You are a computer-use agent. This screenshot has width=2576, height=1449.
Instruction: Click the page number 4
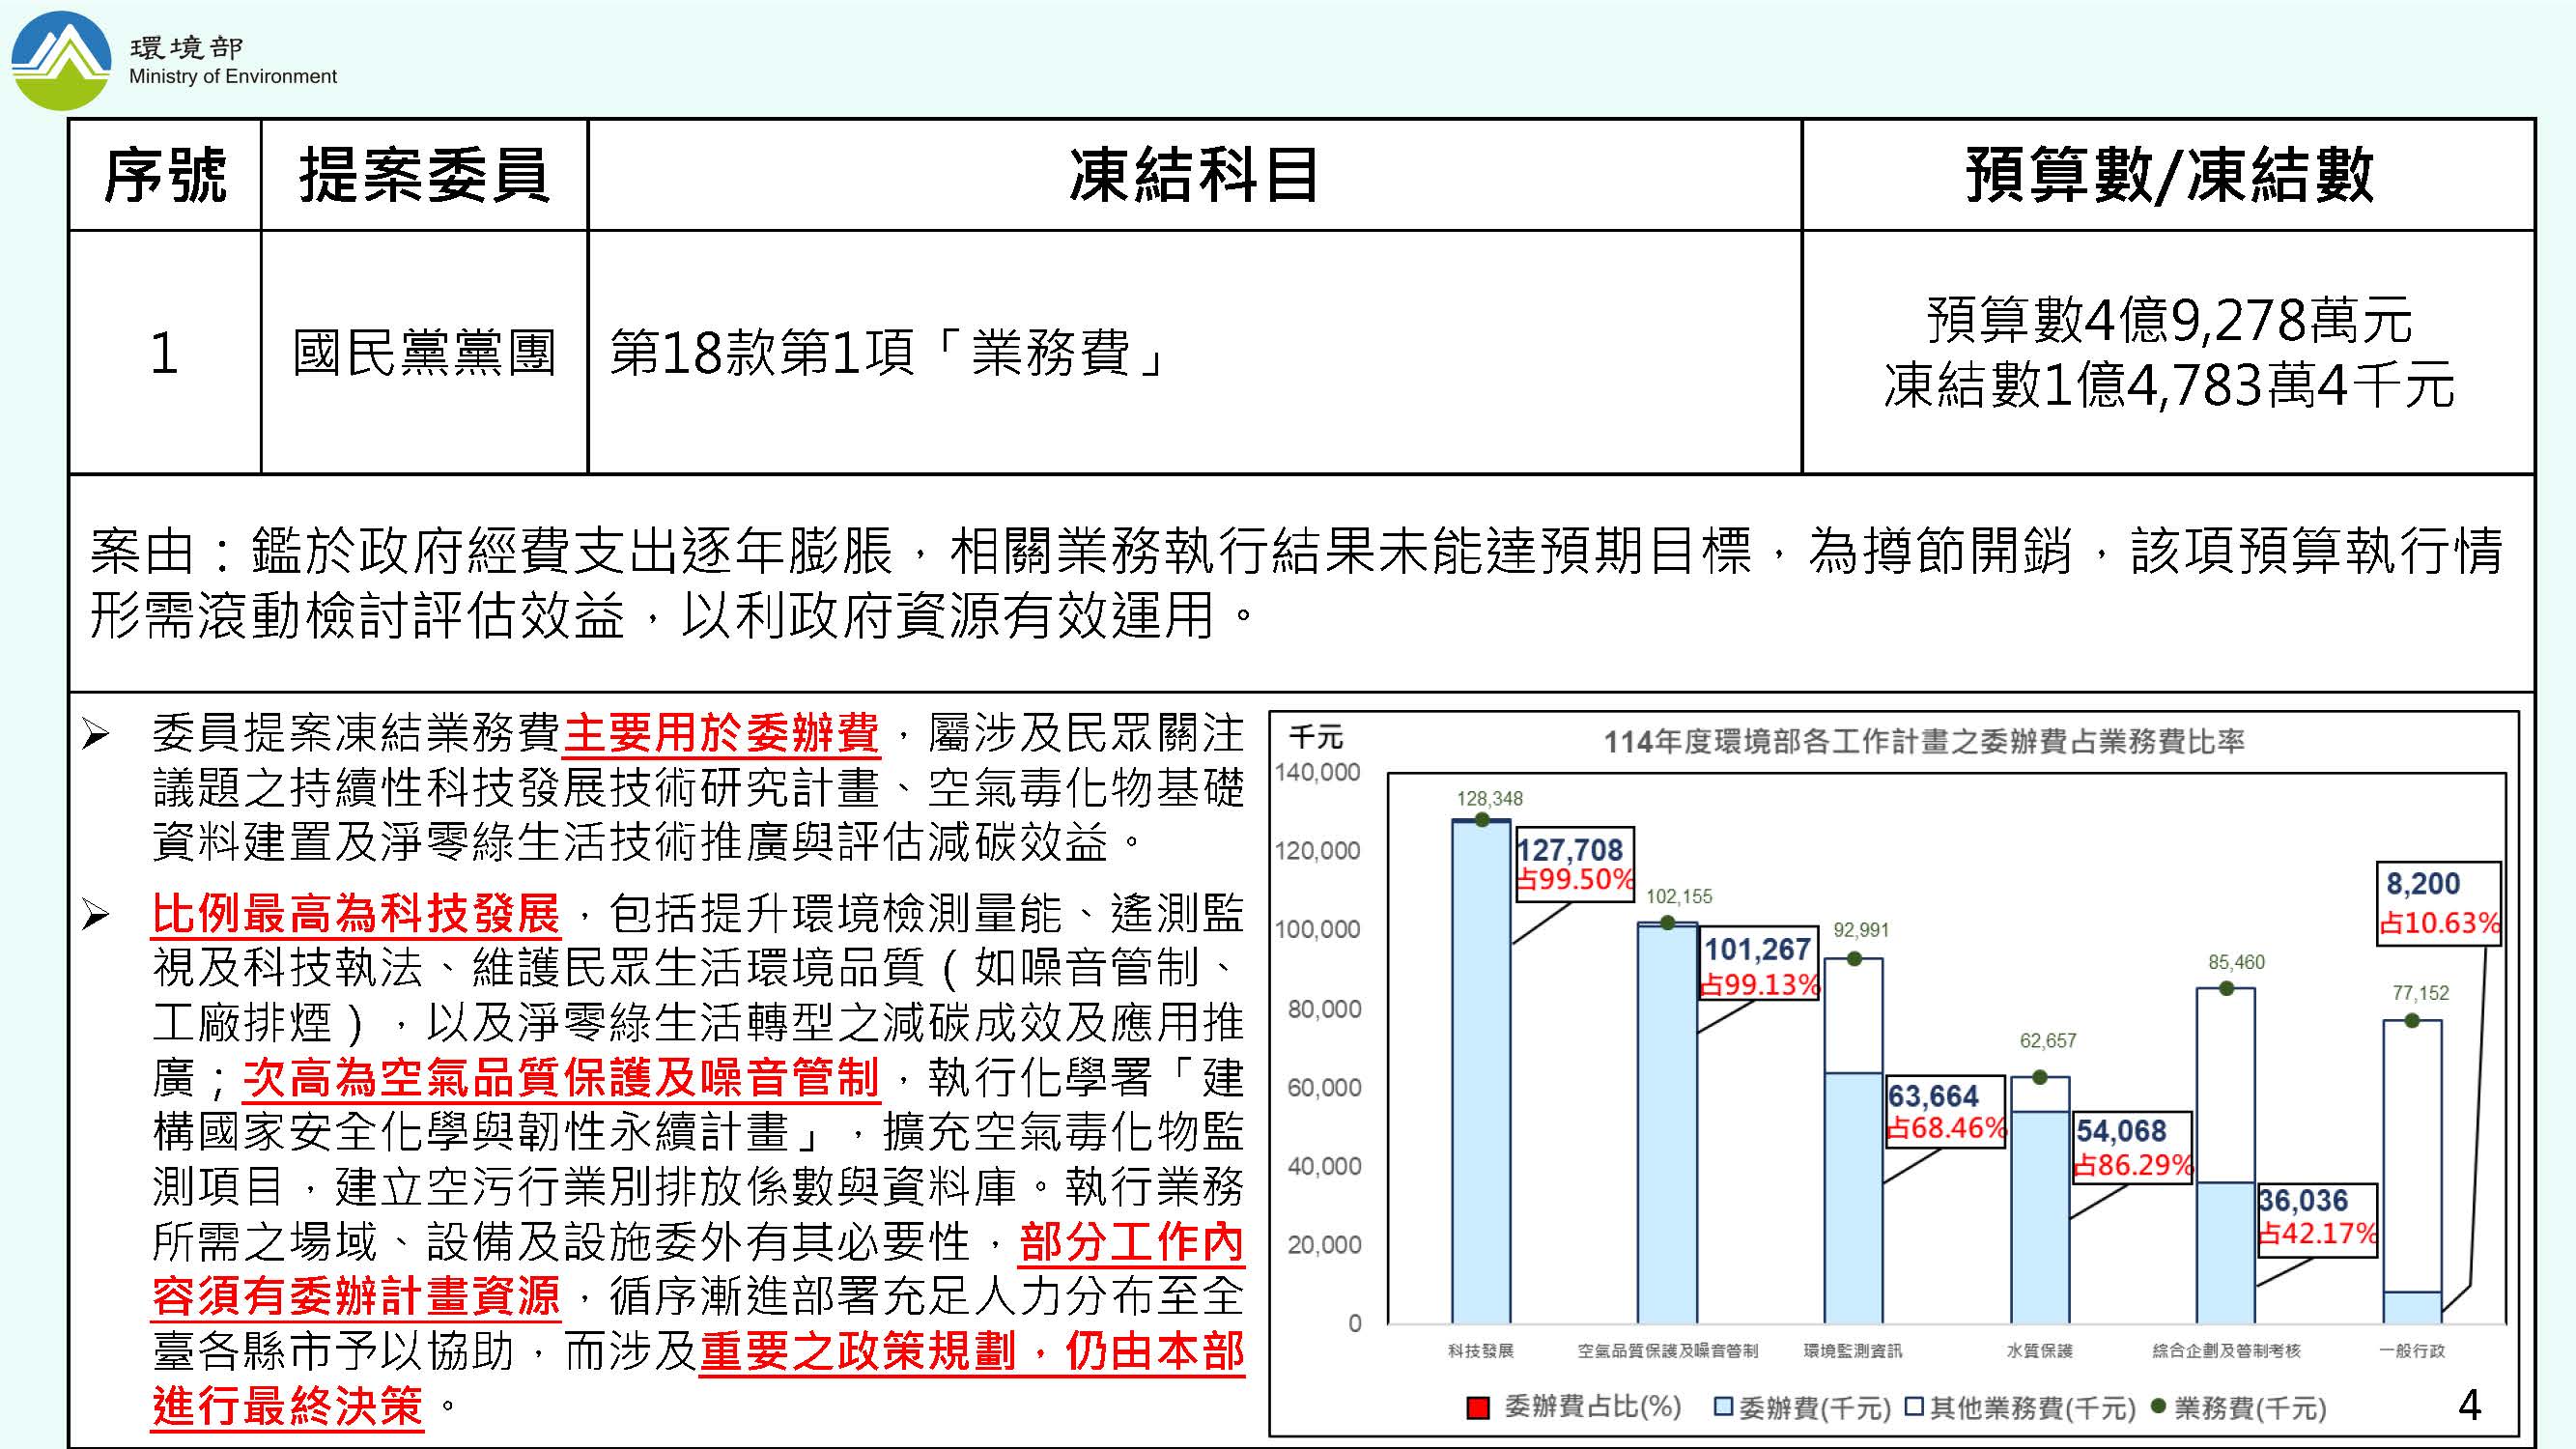(2469, 1405)
